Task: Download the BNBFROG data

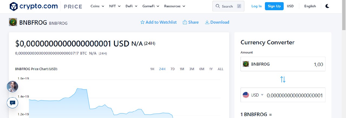Action: [217, 22]
